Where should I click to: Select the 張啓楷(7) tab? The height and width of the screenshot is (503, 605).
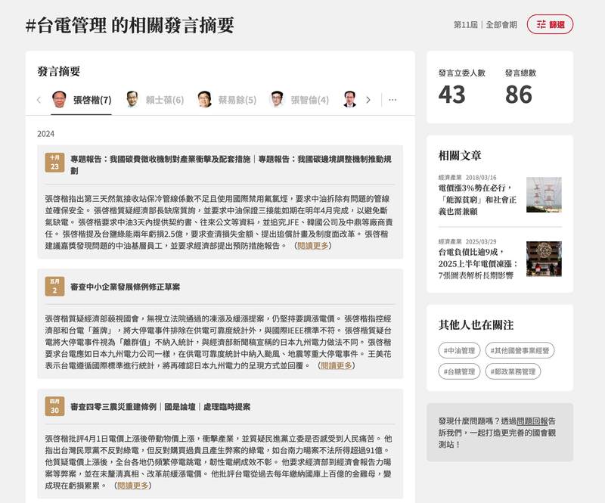coord(81,100)
